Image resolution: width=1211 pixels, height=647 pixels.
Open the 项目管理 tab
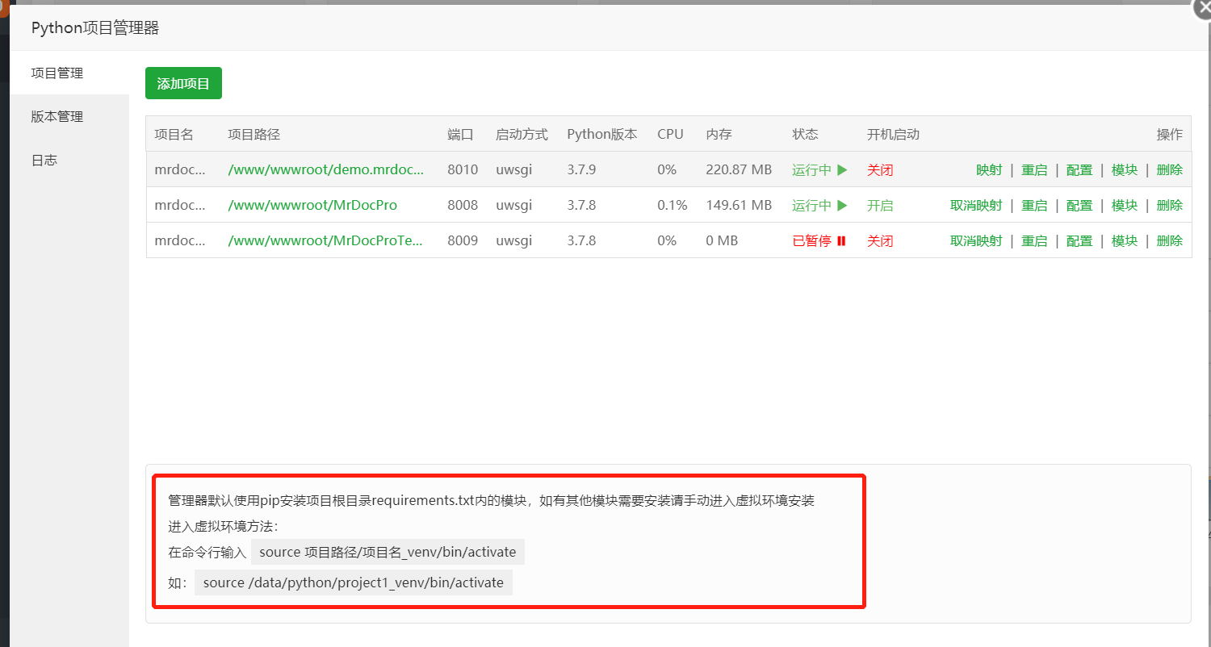pyautogui.click(x=57, y=73)
